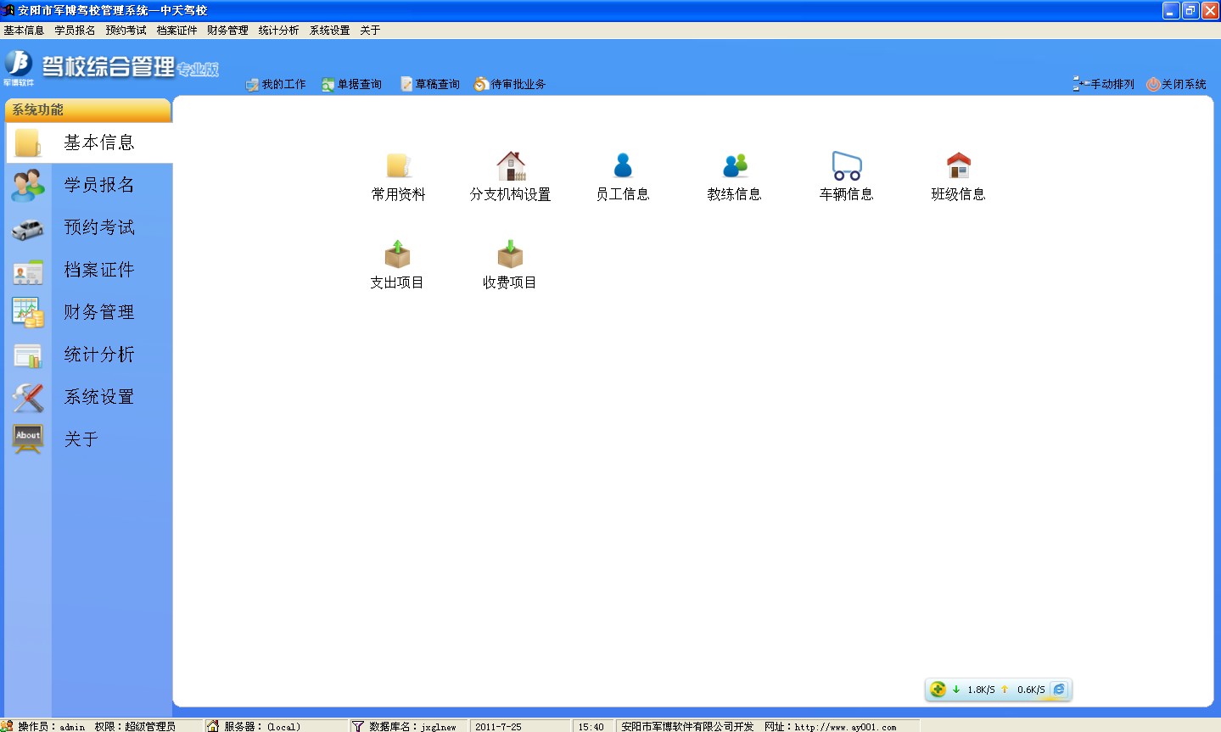The image size is (1221, 732).
Task: Click the 系统功能 panel header
Action: pyautogui.click(x=88, y=110)
